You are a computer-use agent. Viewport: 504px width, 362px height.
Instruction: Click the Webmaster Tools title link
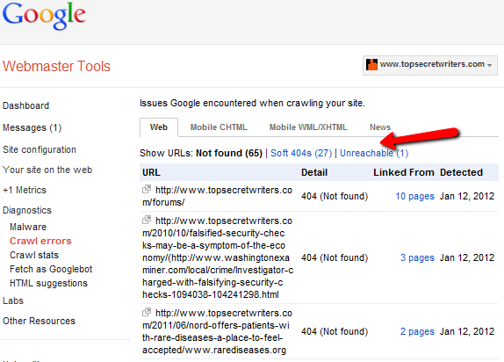click(56, 66)
